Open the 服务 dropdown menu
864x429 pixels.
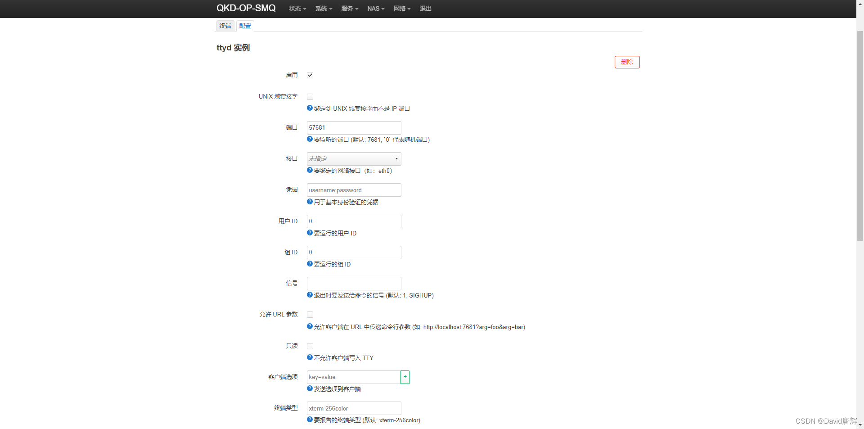tap(350, 9)
